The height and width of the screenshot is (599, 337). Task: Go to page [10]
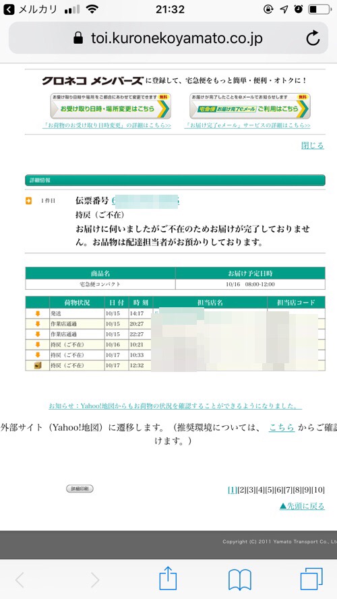click(x=318, y=490)
